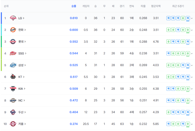Click the Samsung Lions team logo
195x131 pixels.
coord(13,65)
